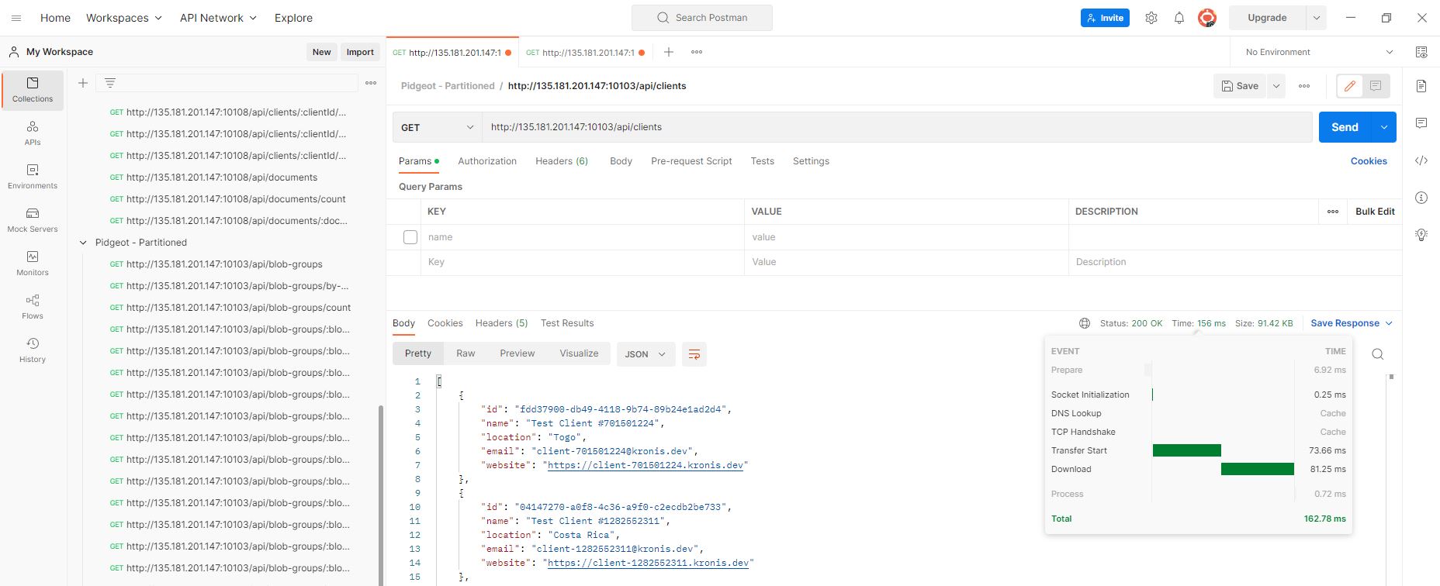This screenshot has width=1440, height=586.
Task: Open the comments icon in right sidebar
Action: [x=1421, y=123]
